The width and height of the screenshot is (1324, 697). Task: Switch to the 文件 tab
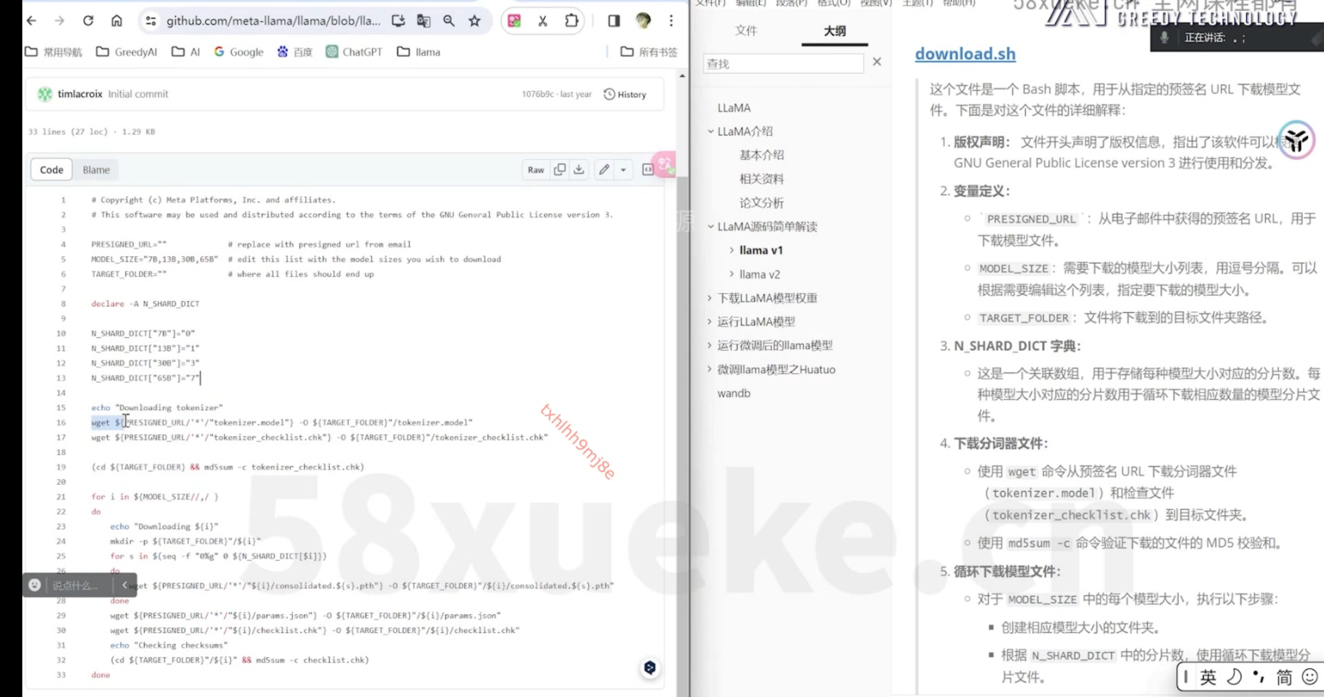pos(746,31)
